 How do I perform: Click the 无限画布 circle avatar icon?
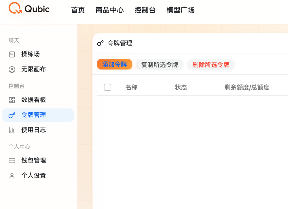click(12, 69)
